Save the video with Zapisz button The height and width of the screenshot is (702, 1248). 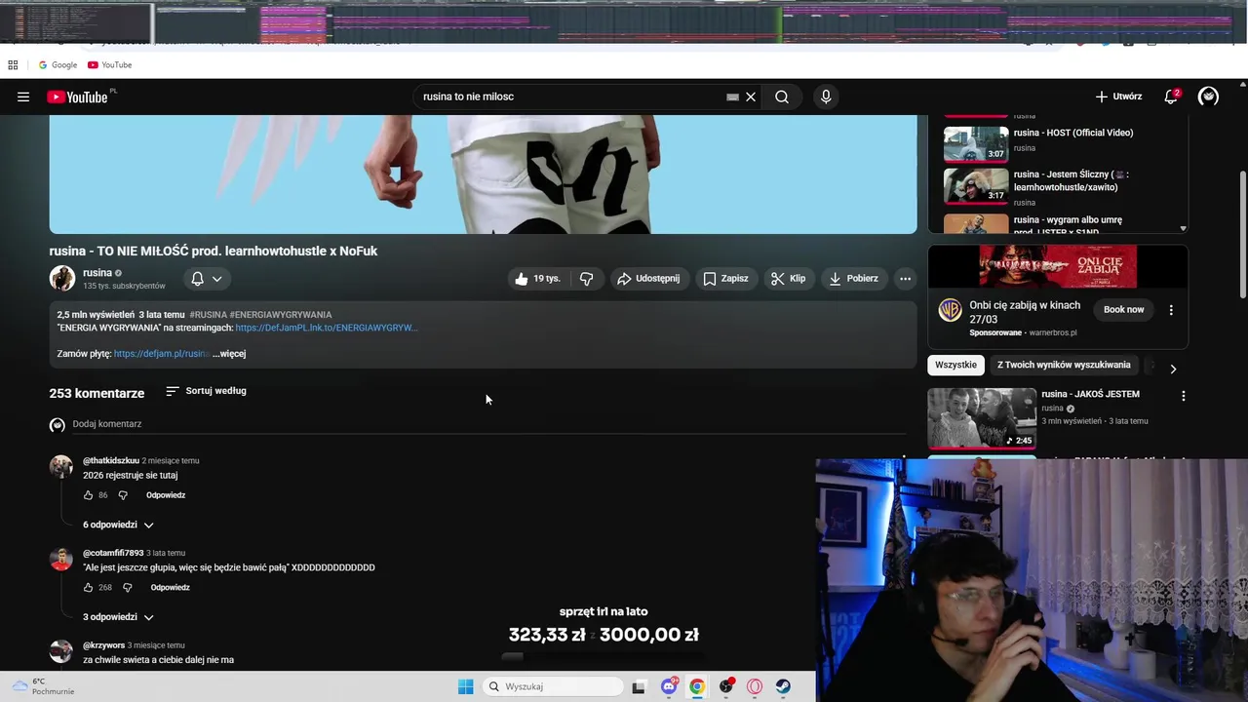[x=725, y=279]
